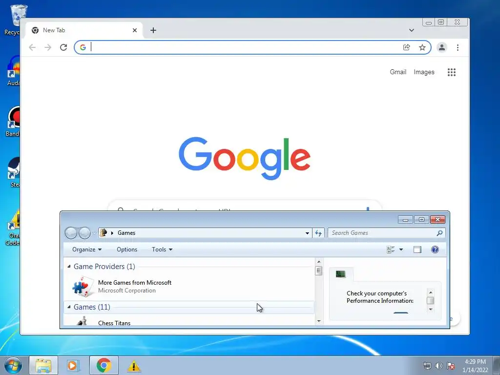Go back in Games explorer window
Image resolution: width=500 pixels, height=375 pixels.
pos(71,233)
